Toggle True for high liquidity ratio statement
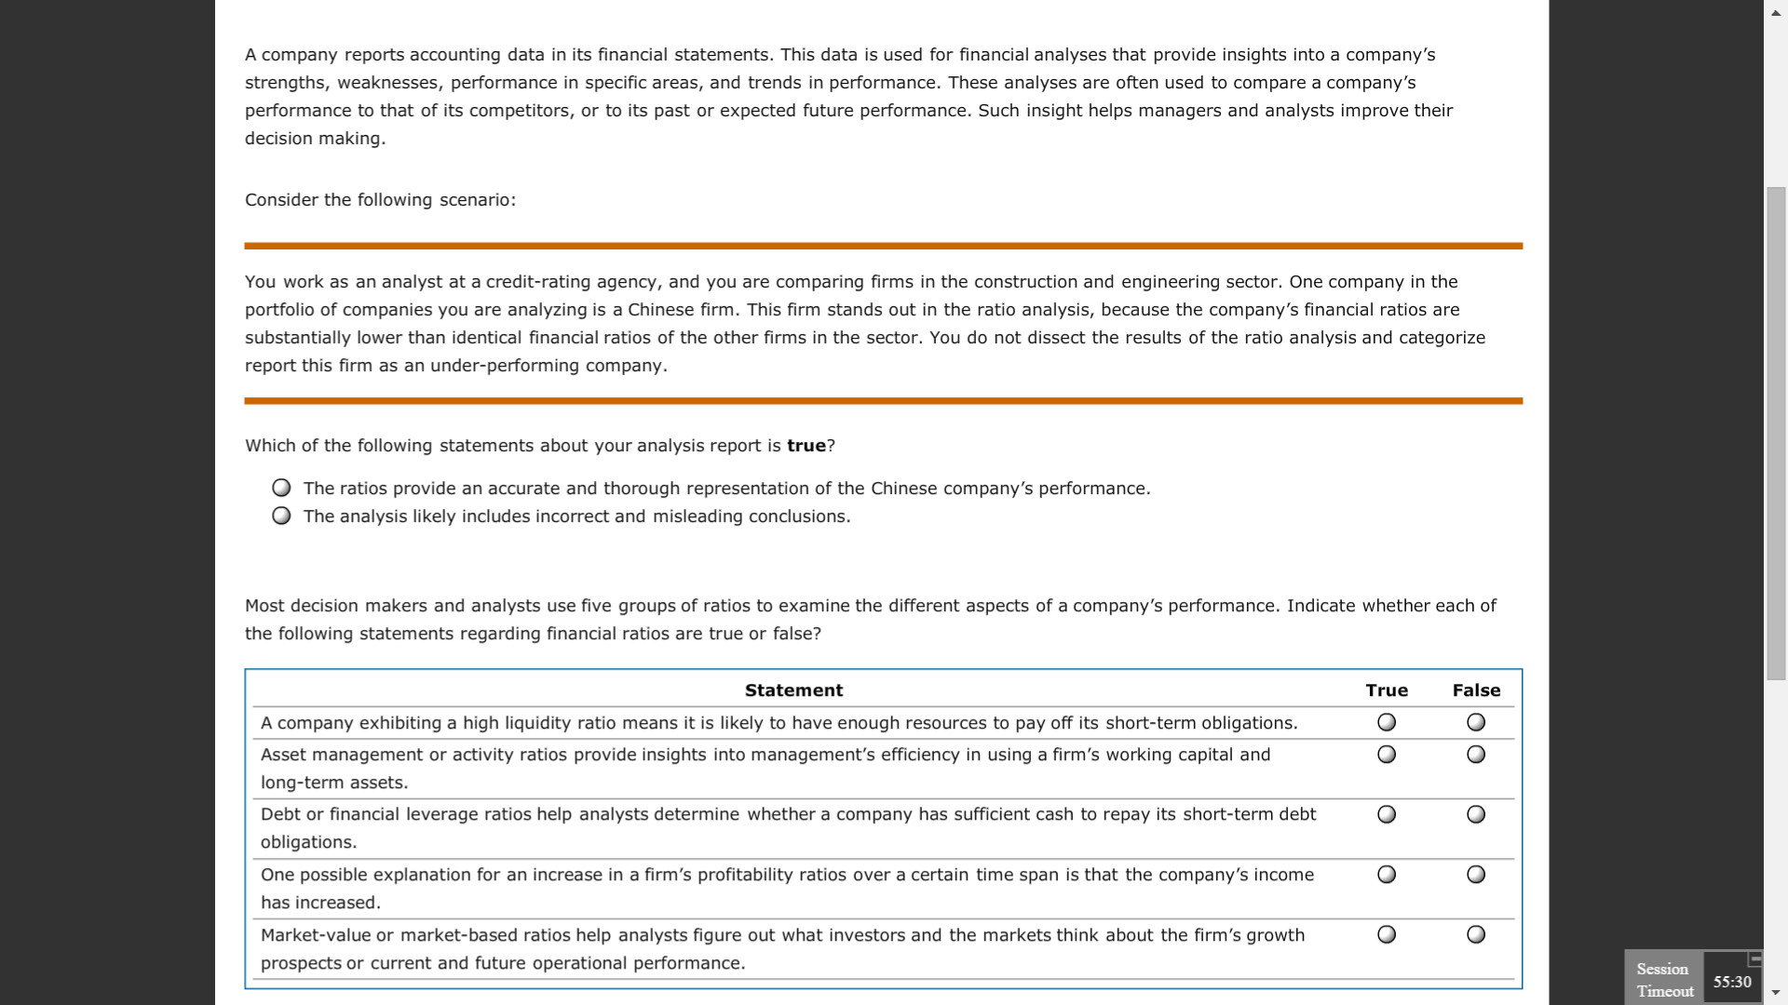The image size is (1788, 1005). 1385,723
